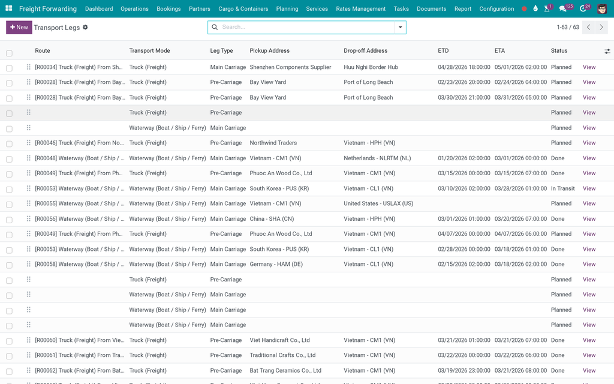Sort by the ETD column header

pos(443,50)
